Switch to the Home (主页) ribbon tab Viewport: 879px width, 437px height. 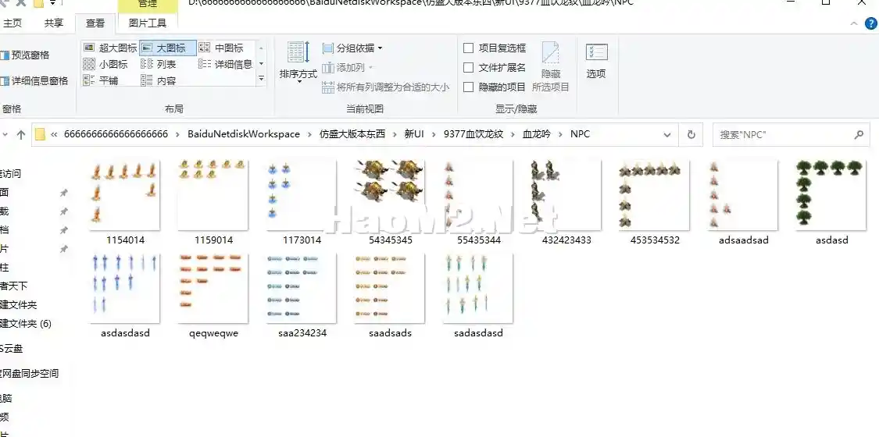pyautogui.click(x=13, y=23)
